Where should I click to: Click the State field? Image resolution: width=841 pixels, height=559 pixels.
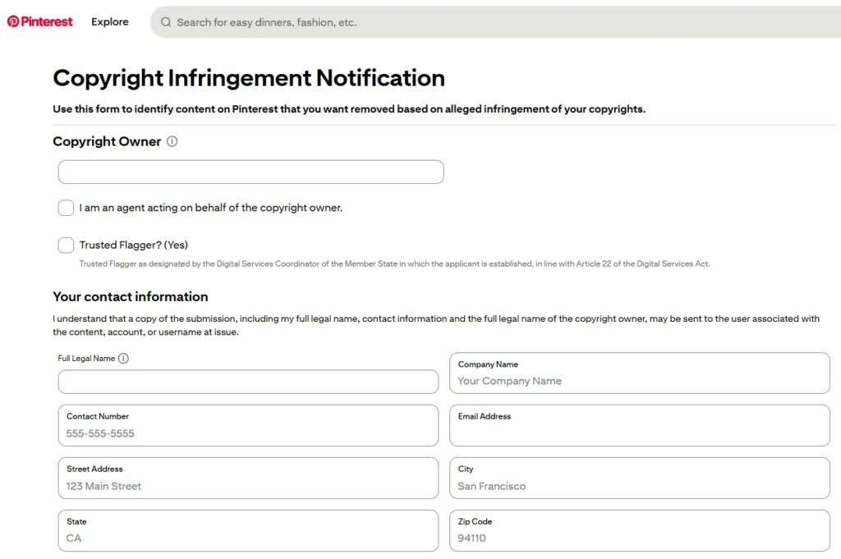pos(248,531)
